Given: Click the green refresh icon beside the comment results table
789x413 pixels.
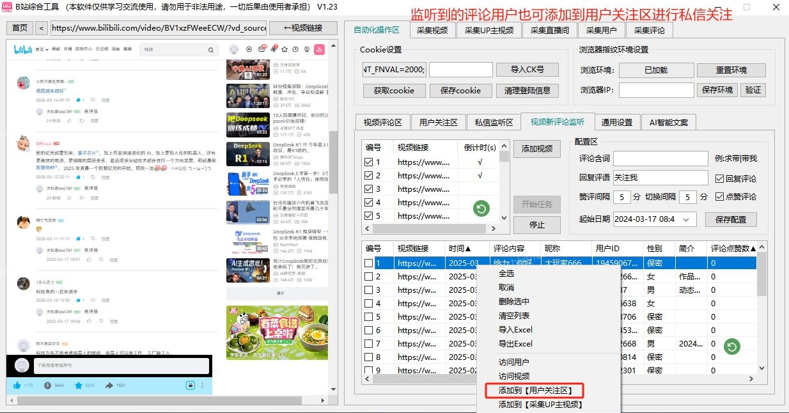Looking at the screenshot, I should click(733, 346).
